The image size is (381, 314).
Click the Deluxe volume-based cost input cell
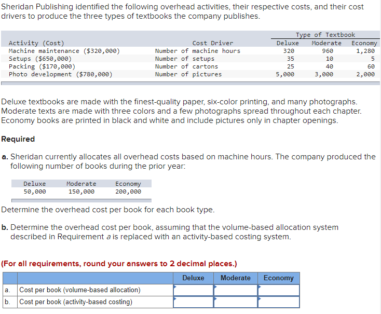193,290
